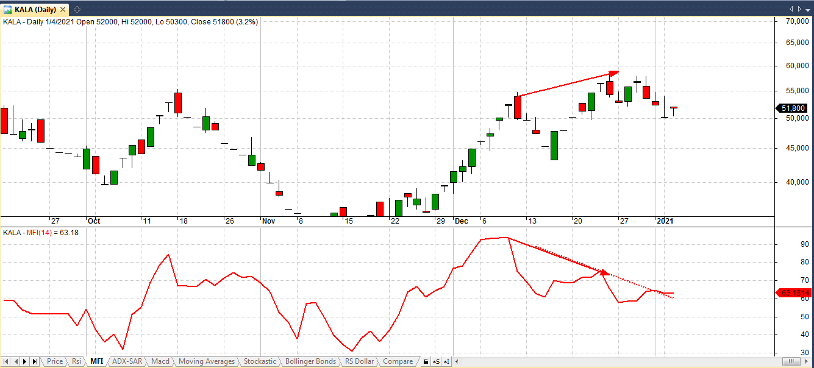Go to next chart sheet tab

click(26, 361)
